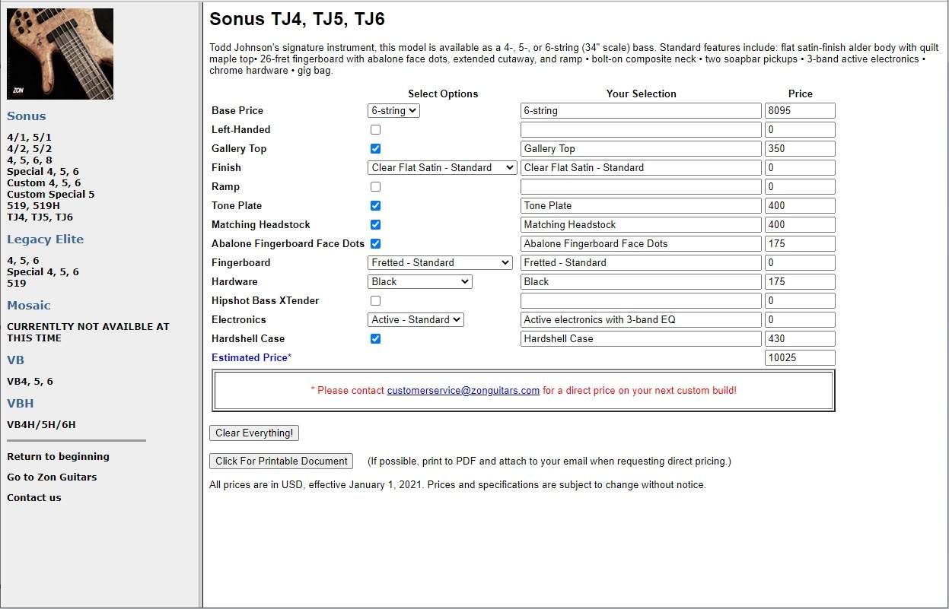Viewport: 949px width, 609px height.
Task: Open Legacy Elite Special 4, 5, 6 link
Action: pyautogui.click(x=43, y=272)
